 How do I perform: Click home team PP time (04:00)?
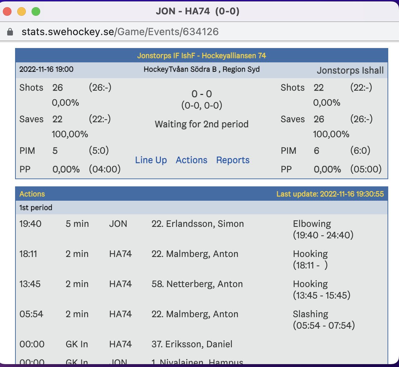[104, 169]
